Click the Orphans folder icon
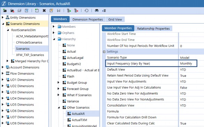This screenshot has width=204, height=127. (x=59, y=33)
